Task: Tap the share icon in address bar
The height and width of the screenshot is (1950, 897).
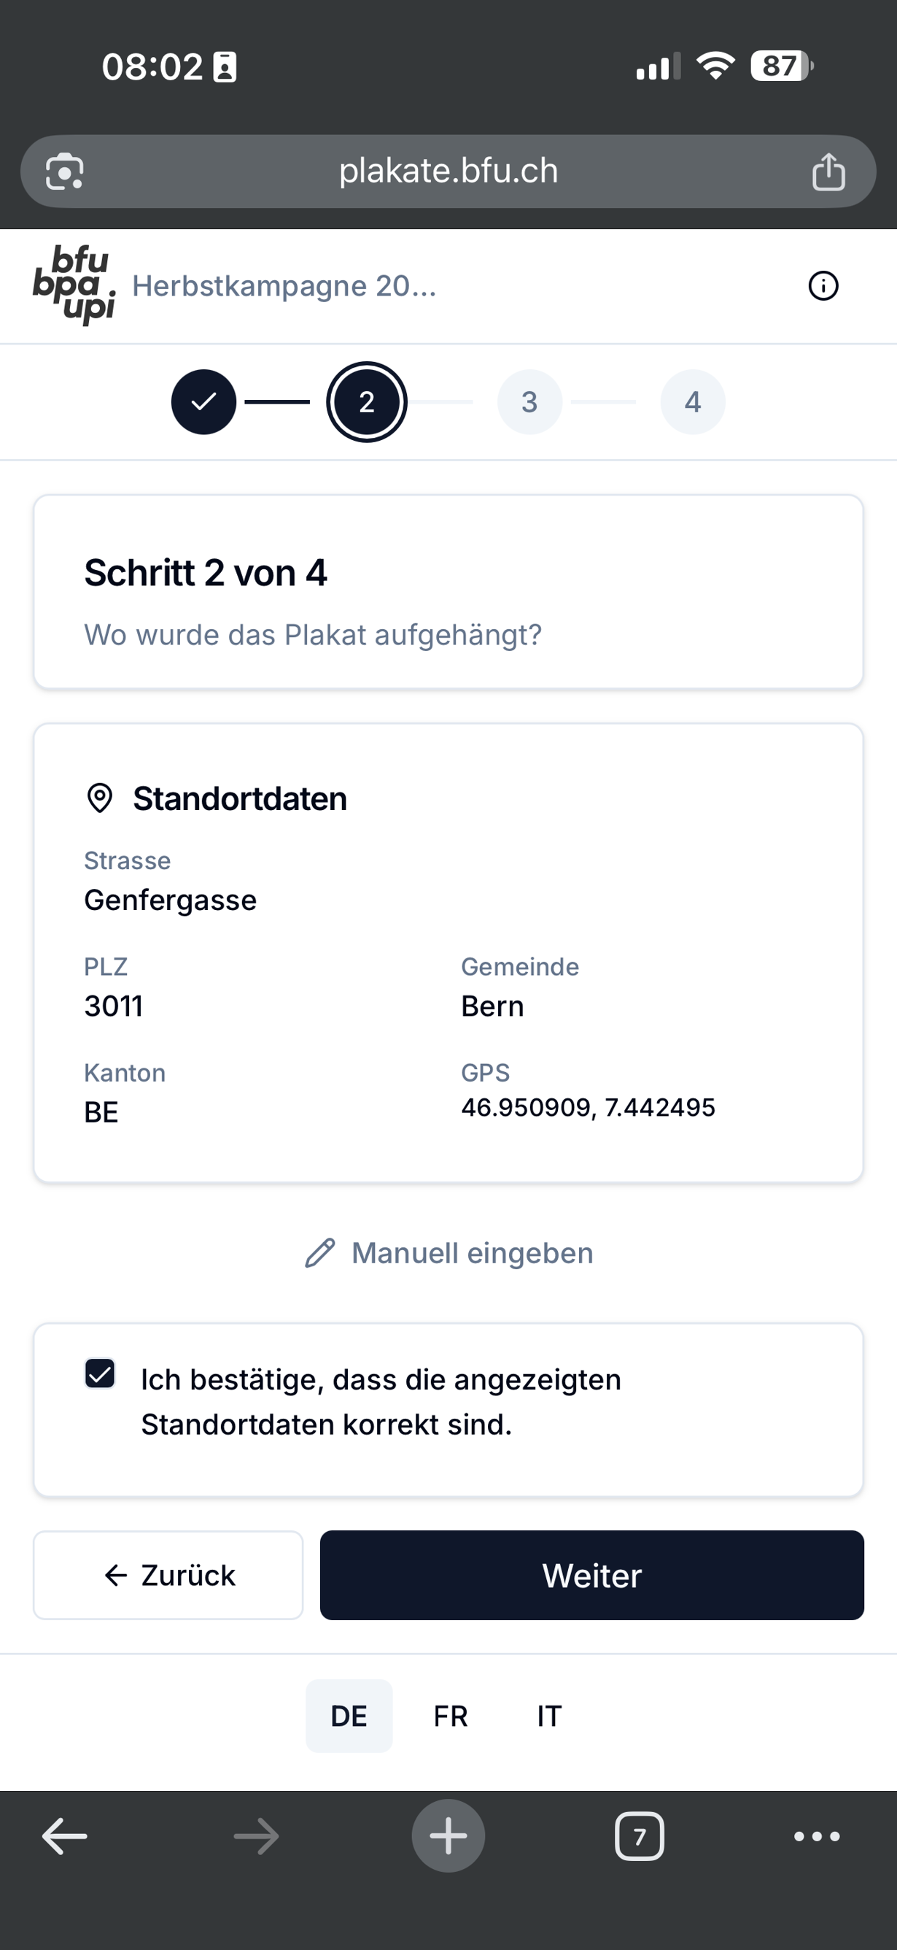Action: [828, 172]
